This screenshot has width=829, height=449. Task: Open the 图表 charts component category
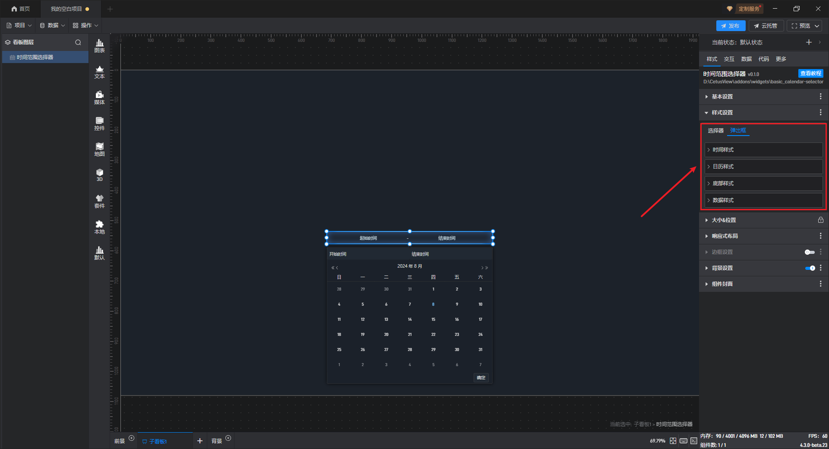(99, 46)
